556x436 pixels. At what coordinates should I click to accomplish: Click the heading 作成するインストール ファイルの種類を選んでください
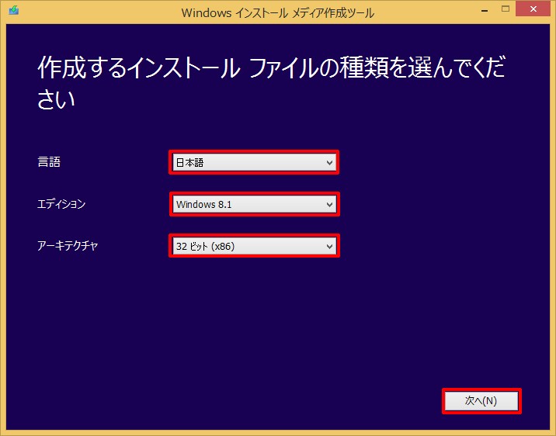271,82
